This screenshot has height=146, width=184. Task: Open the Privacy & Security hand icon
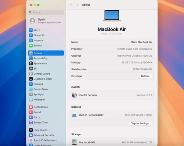pos(31,135)
